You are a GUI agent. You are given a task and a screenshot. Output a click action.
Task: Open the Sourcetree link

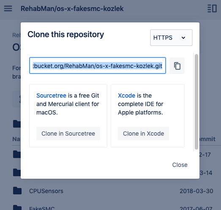click(51, 95)
